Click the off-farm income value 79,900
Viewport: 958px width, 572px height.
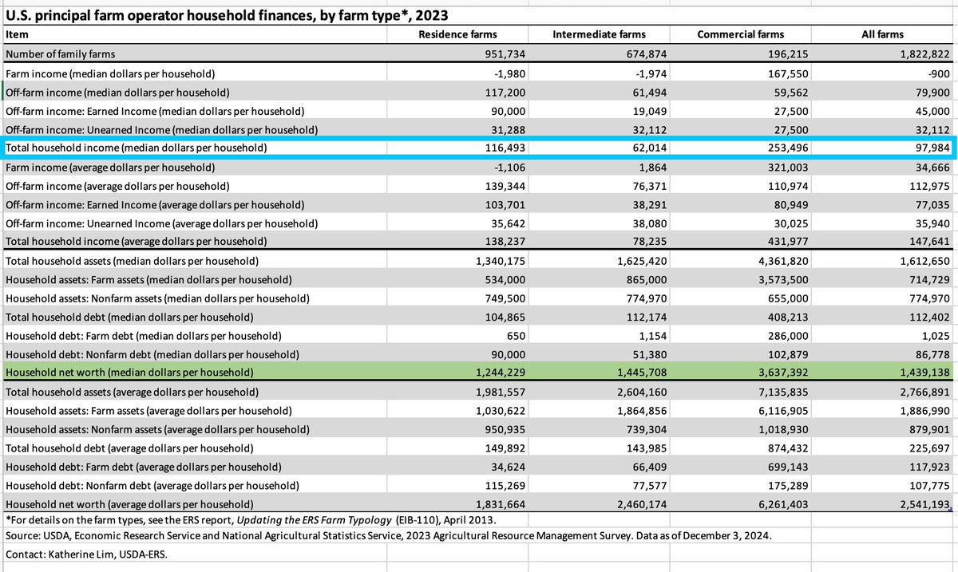[x=931, y=93]
